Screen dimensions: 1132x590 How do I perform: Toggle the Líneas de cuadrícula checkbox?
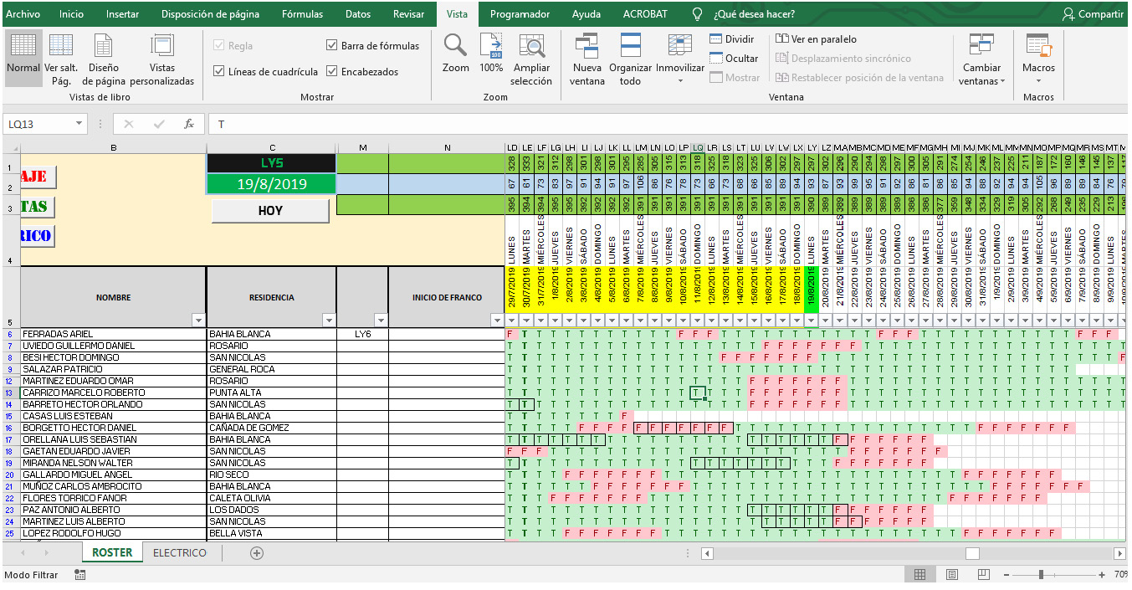tap(219, 72)
